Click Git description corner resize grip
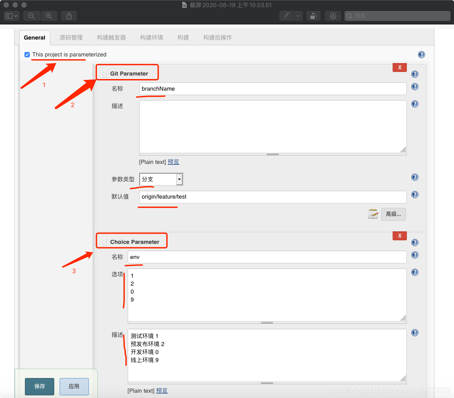 [403, 150]
